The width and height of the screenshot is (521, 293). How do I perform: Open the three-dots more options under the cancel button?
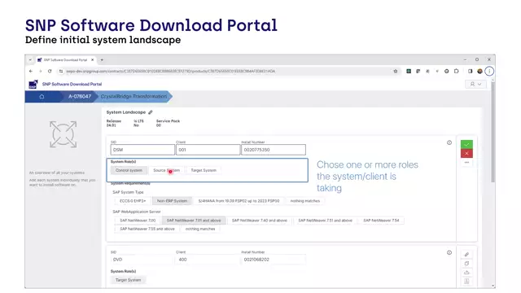pyautogui.click(x=466, y=163)
